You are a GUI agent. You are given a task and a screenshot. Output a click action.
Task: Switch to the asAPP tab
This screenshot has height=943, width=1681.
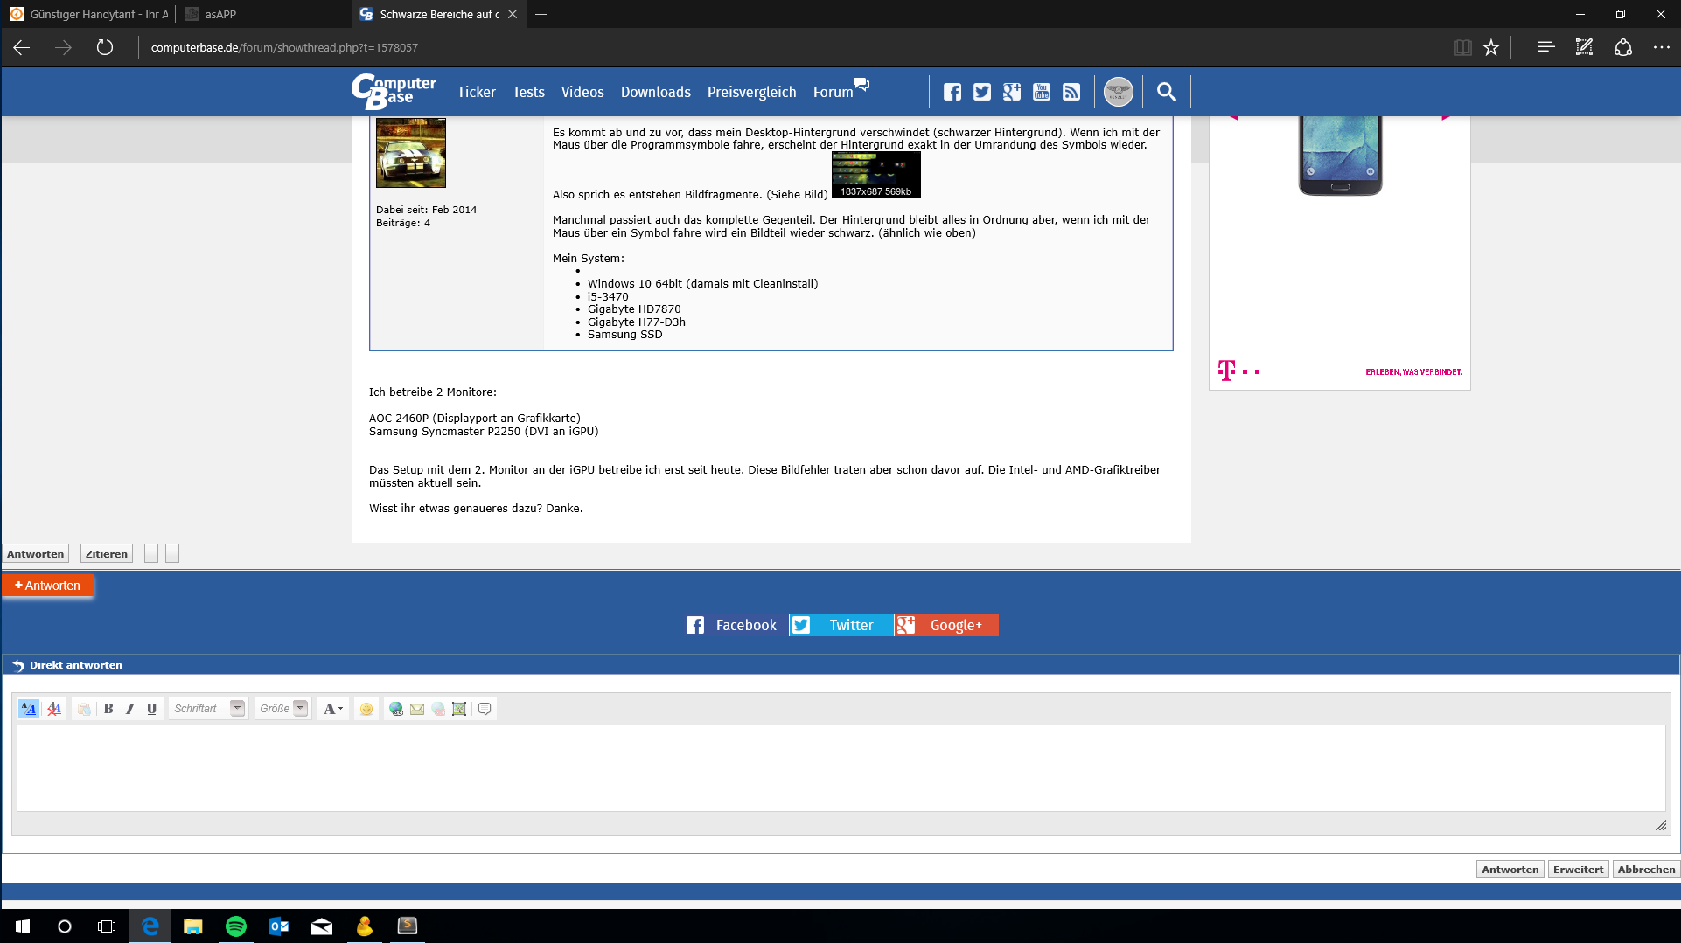click(x=263, y=14)
